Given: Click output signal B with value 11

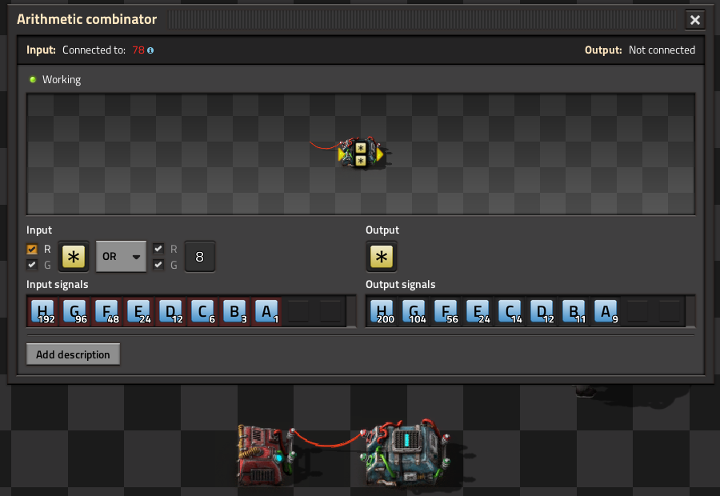Looking at the screenshot, I should coord(574,311).
